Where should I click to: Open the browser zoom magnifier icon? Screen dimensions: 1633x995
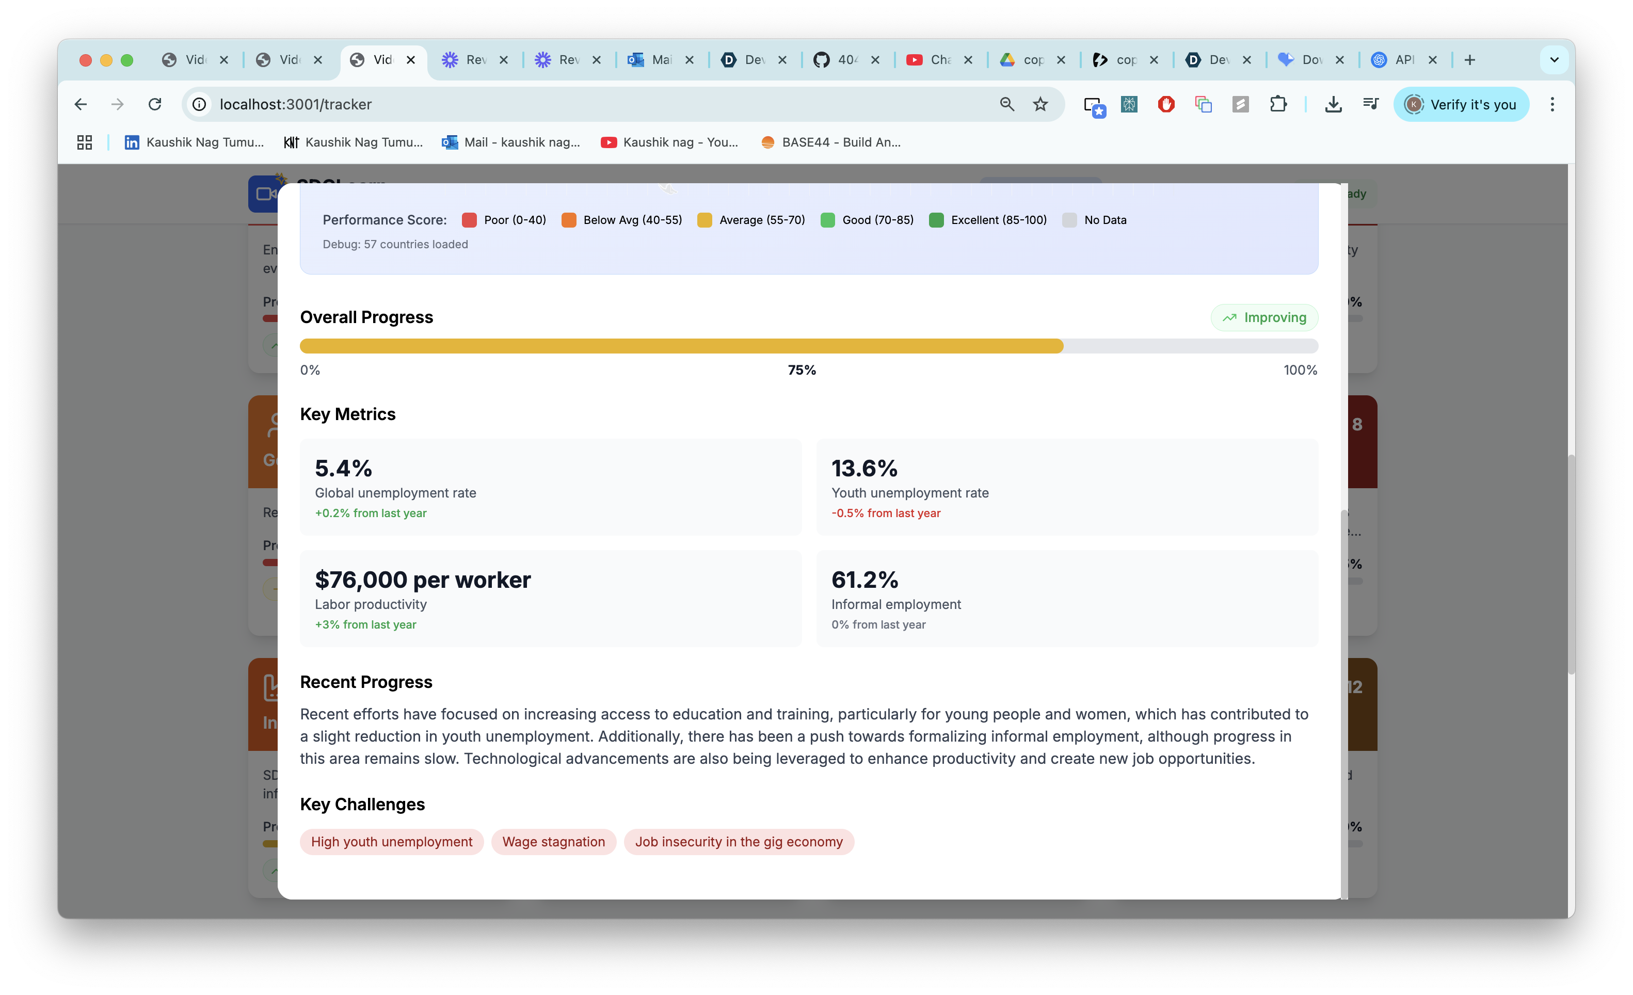tap(1007, 104)
